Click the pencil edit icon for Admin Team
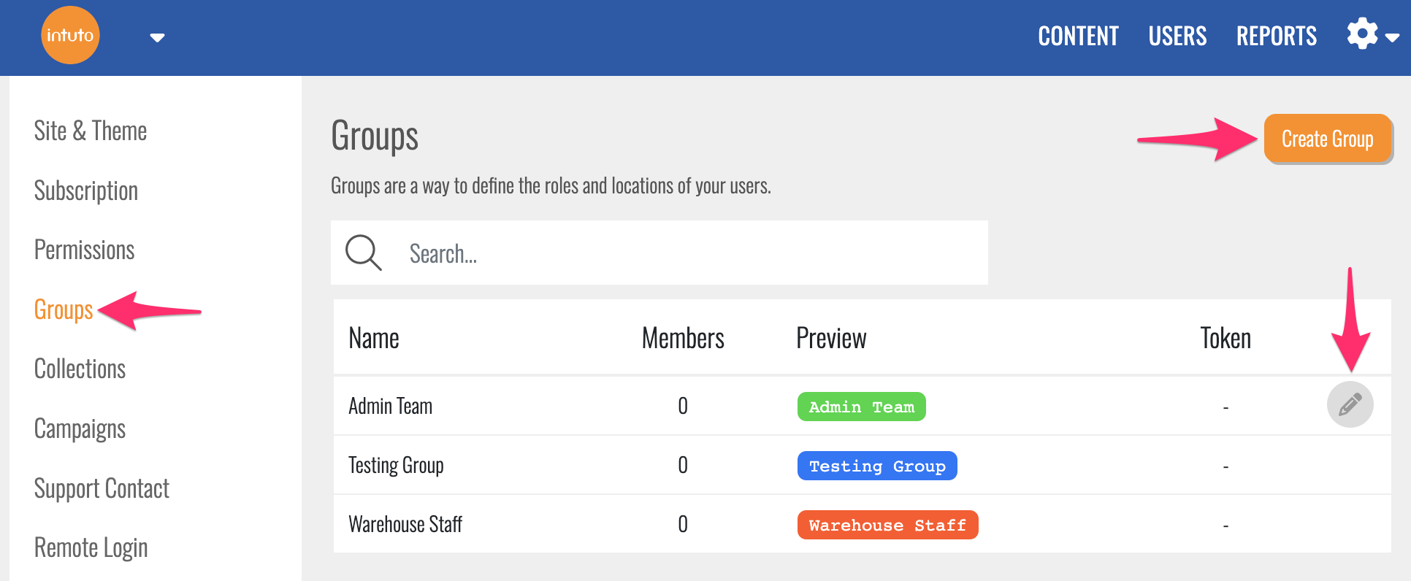 (x=1350, y=404)
